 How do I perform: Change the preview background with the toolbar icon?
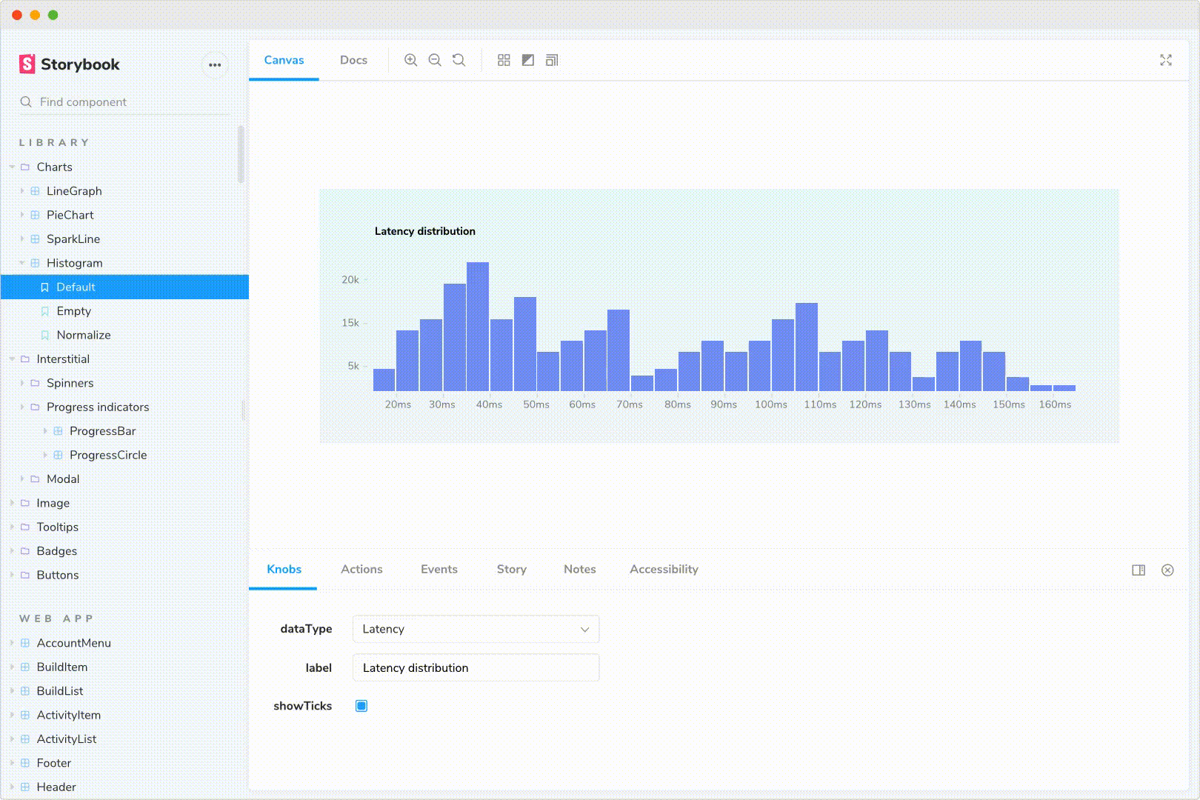[x=528, y=60]
